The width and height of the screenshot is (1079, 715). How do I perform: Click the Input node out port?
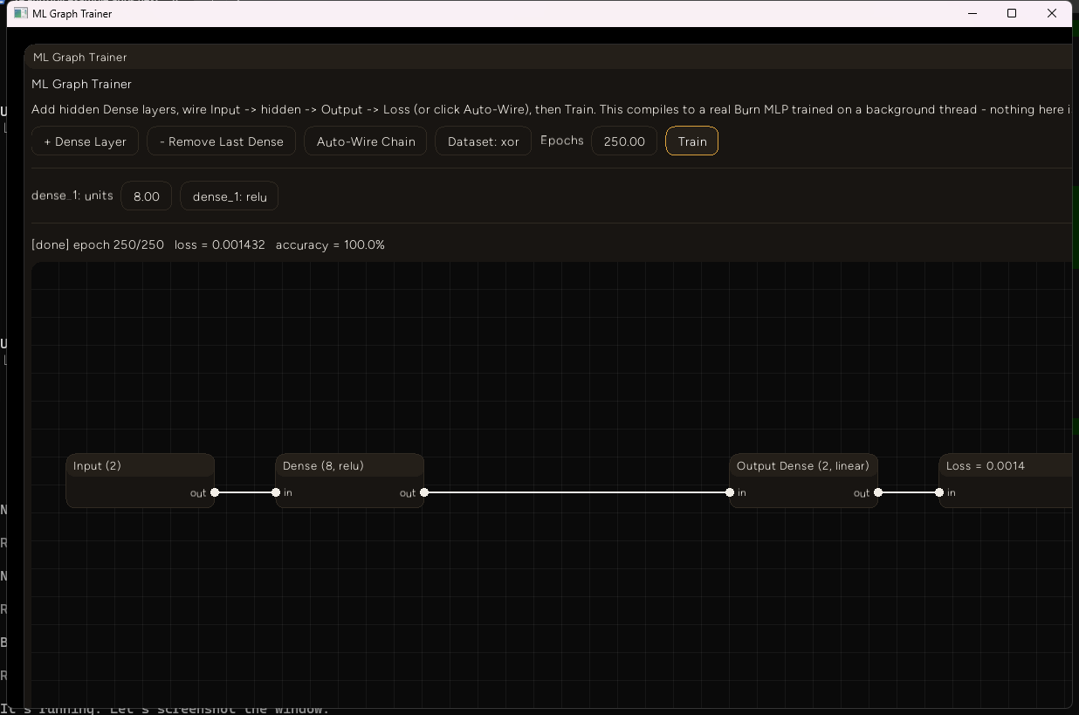215,492
